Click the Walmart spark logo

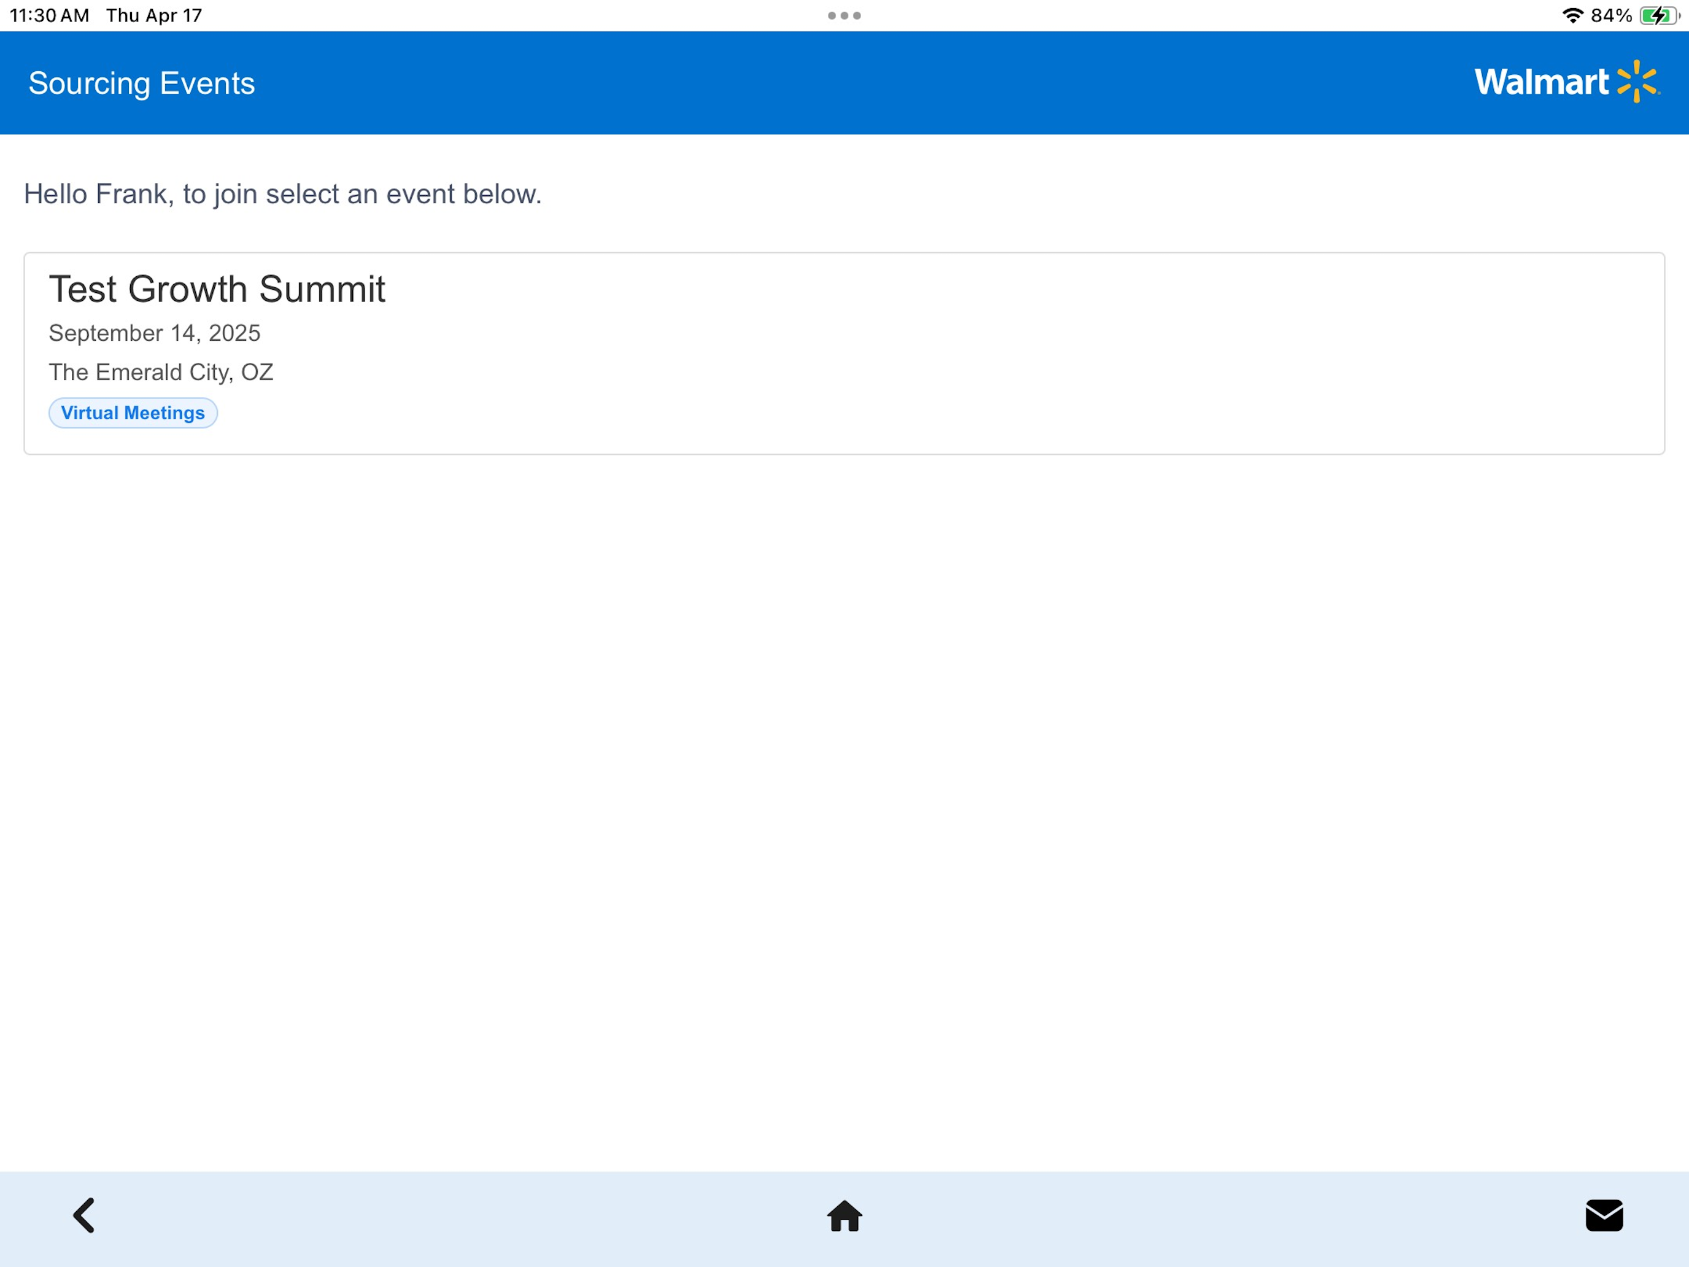(x=1638, y=82)
